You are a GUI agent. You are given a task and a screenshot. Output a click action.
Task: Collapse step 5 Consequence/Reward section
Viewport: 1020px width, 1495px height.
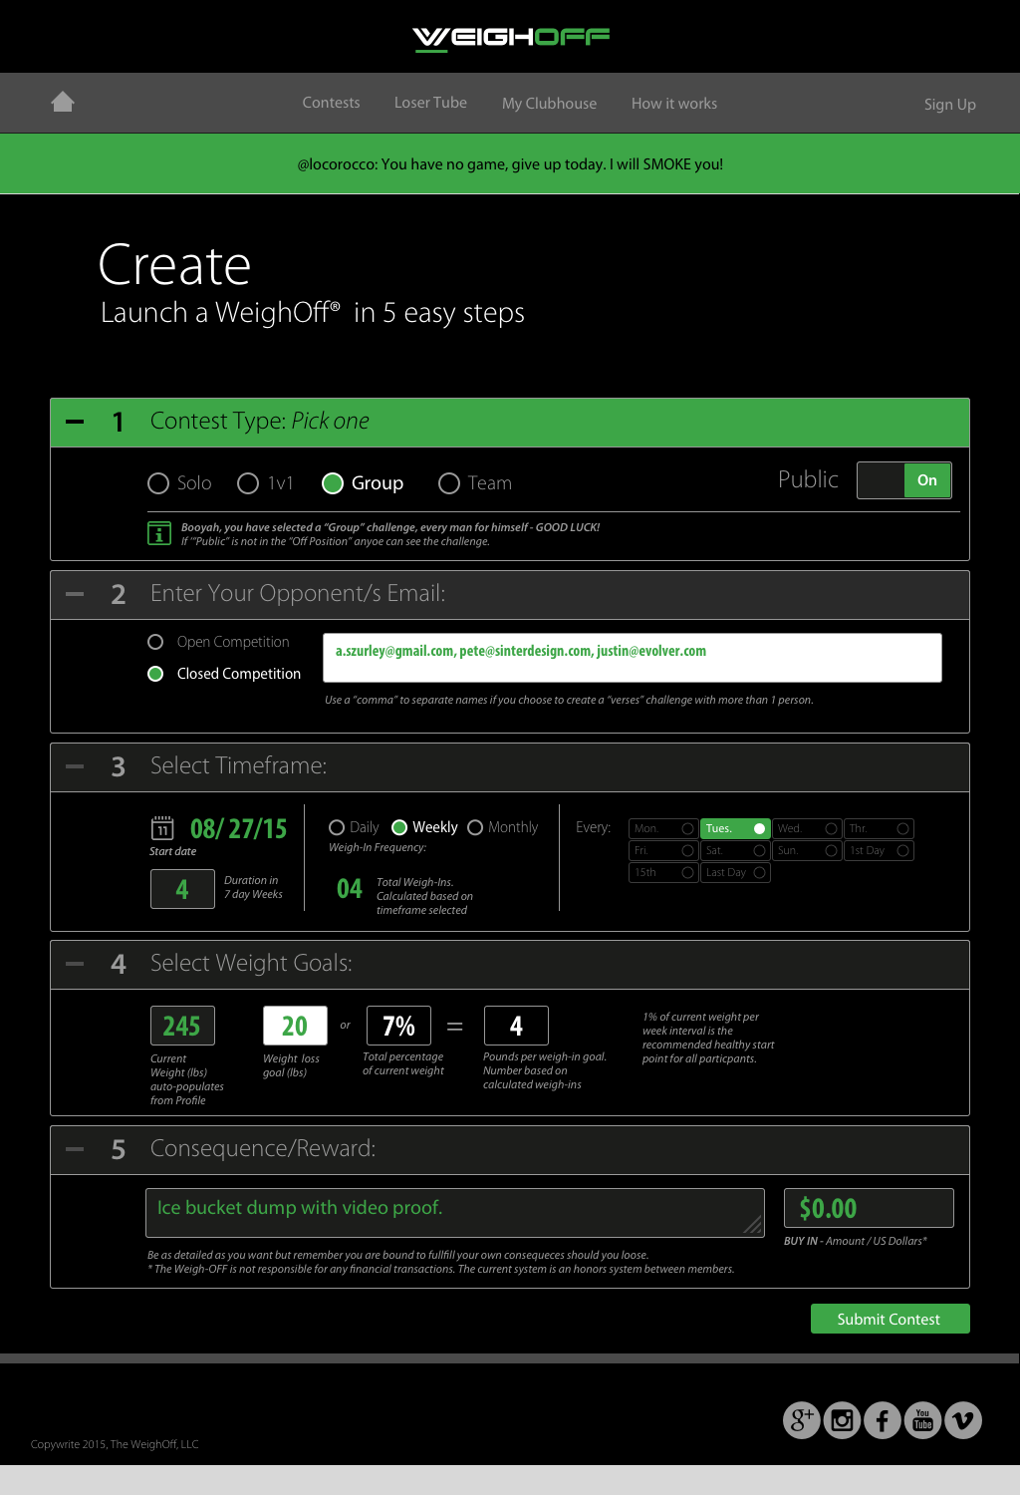click(x=75, y=1149)
